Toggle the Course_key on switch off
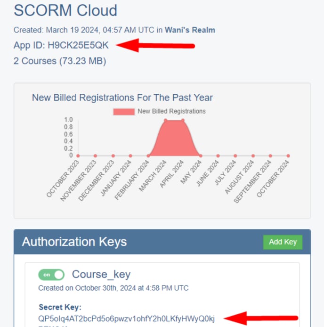 51,275
